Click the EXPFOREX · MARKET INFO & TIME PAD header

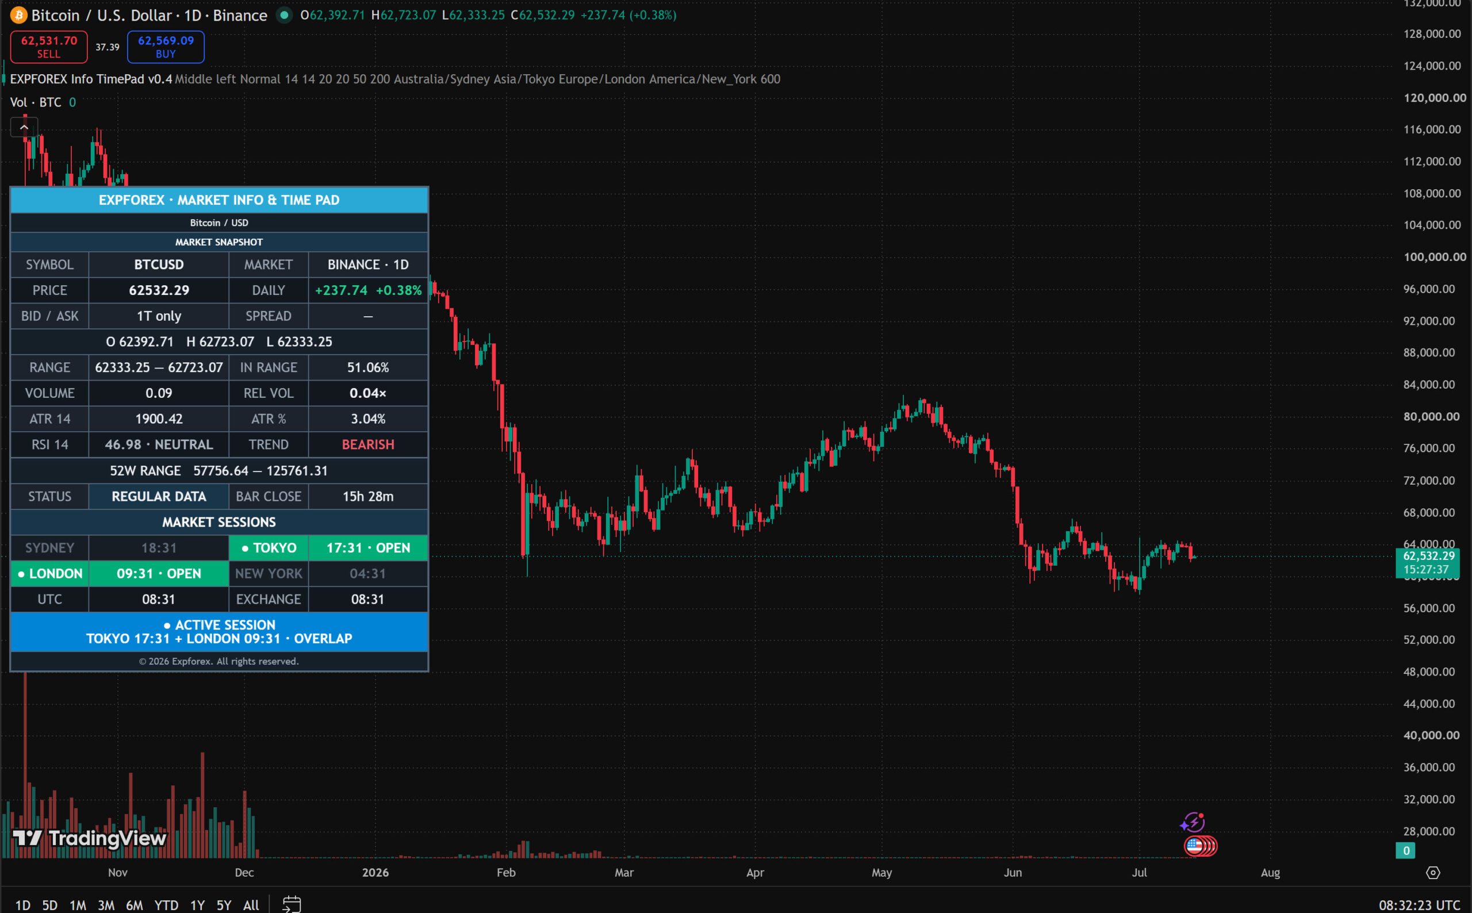(219, 200)
